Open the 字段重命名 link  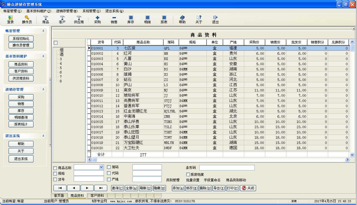(212, 180)
